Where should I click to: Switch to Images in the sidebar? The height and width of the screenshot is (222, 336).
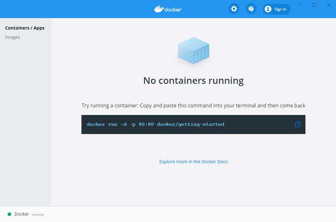pos(13,37)
